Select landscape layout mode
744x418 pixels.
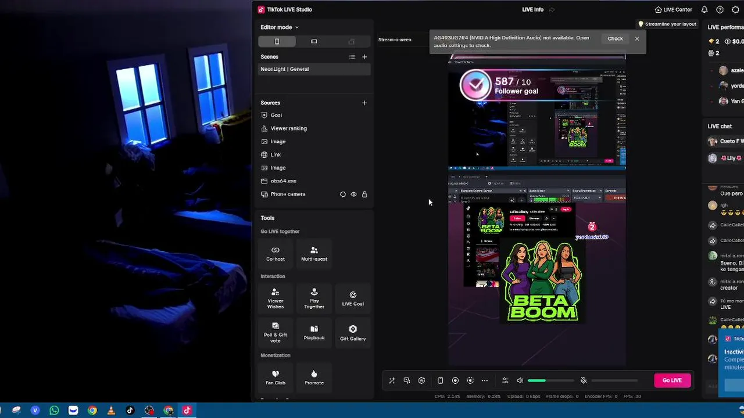(314, 41)
